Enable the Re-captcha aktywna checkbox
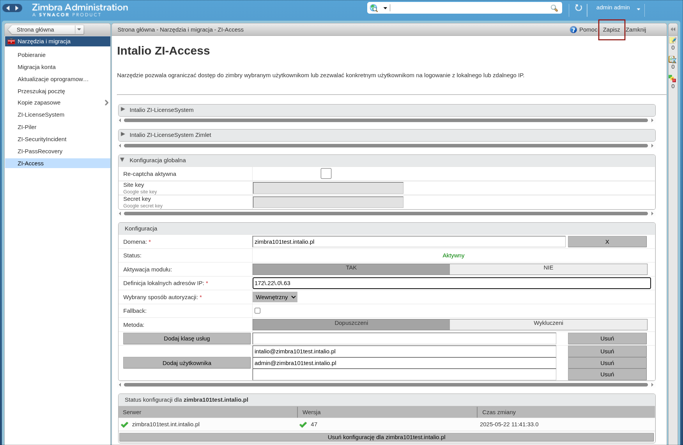 pyautogui.click(x=326, y=174)
